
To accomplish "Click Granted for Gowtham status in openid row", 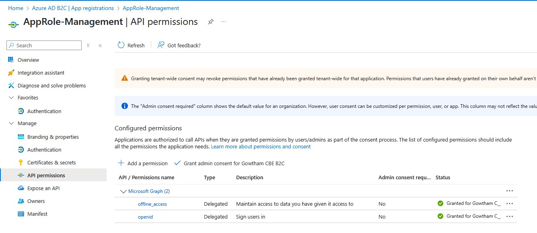I will pos(474,216).
